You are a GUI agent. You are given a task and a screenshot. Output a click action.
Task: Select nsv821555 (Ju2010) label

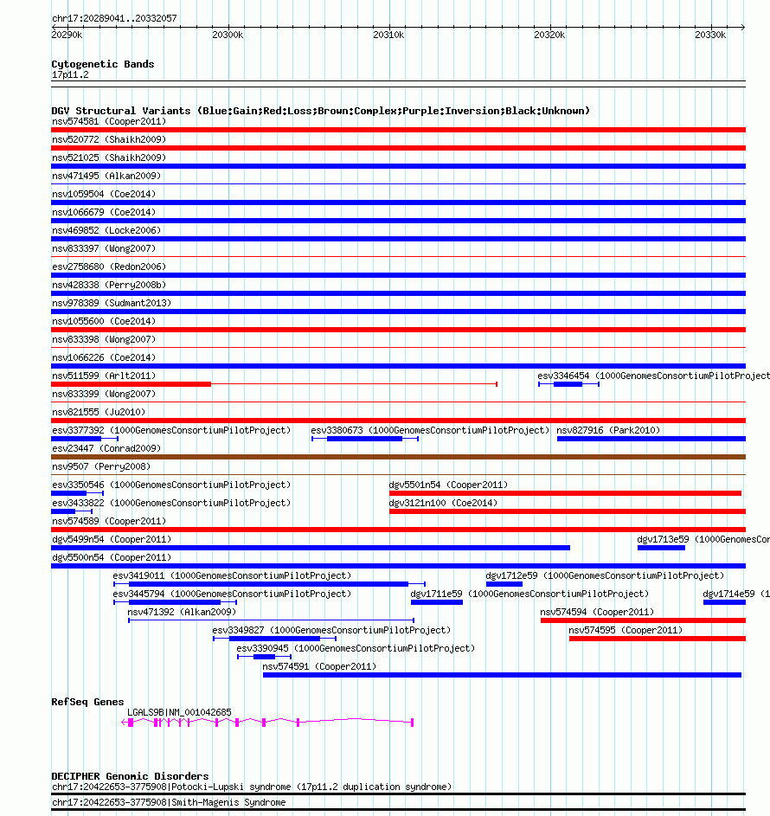99,412
